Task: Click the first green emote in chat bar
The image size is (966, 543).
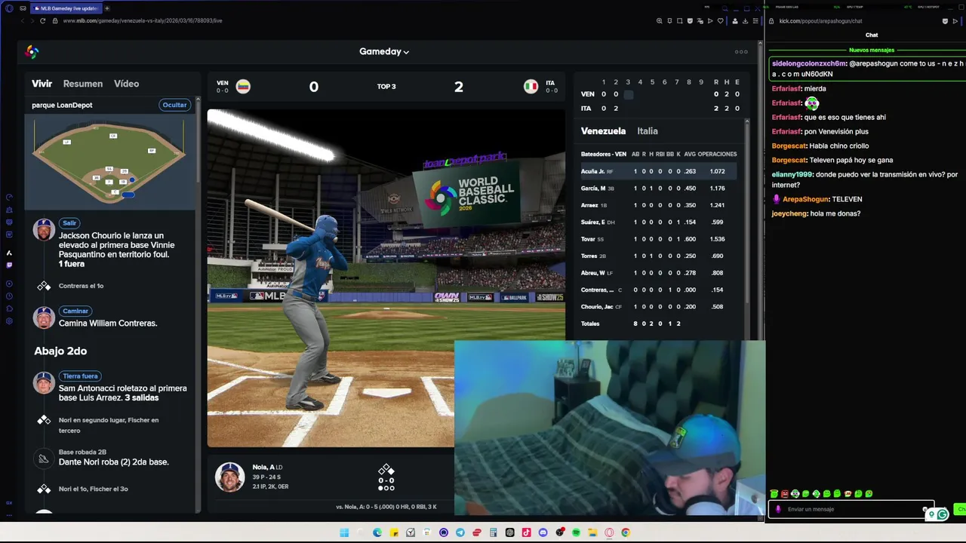Action: [x=774, y=494]
